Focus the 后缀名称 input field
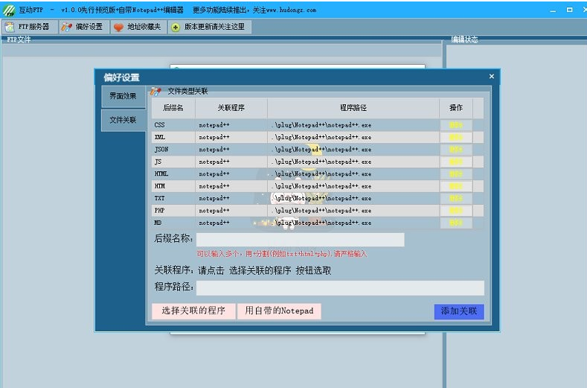Screen dimensions: 587x388 click(x=301, y=240)
